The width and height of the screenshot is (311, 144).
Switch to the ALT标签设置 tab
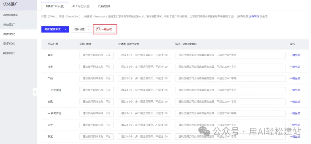pyautogui.click(x=81, y=6)
